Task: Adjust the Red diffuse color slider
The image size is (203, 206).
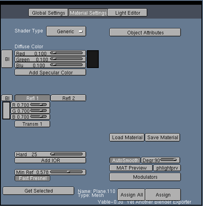Action: [x=50, y=53]
